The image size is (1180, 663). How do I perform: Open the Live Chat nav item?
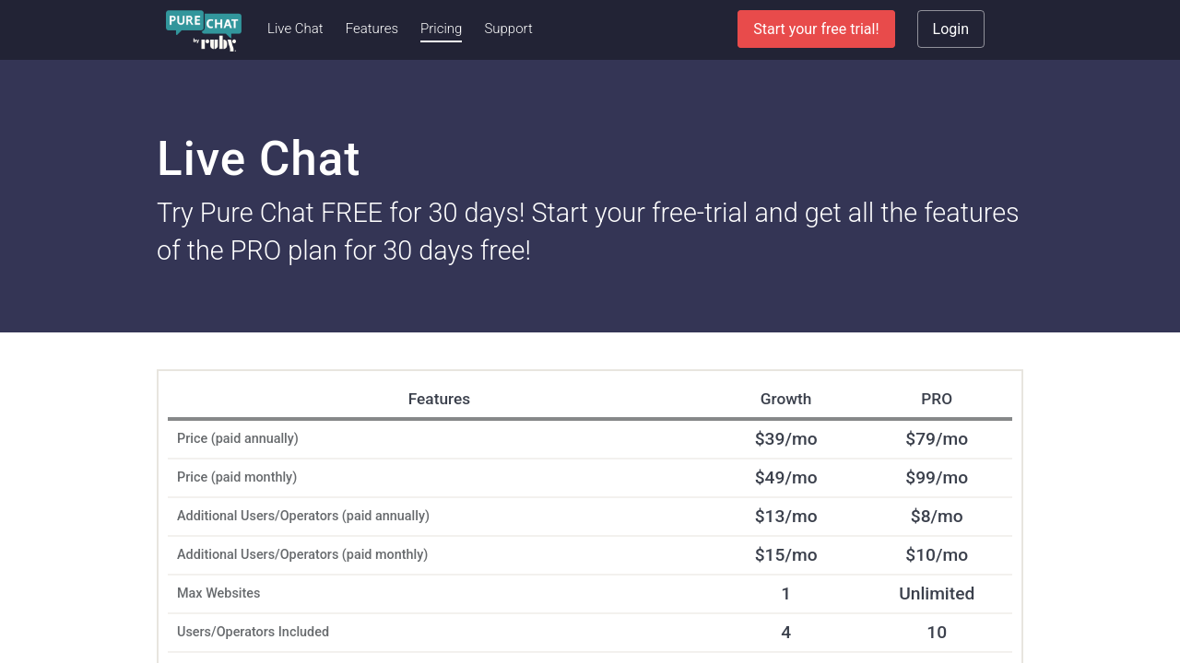tap(295, 29)
